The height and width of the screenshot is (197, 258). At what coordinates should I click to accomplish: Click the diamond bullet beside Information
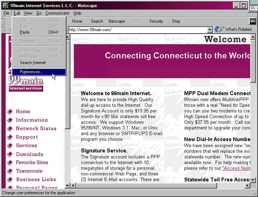pyautogui.click(x=10, y=120)
